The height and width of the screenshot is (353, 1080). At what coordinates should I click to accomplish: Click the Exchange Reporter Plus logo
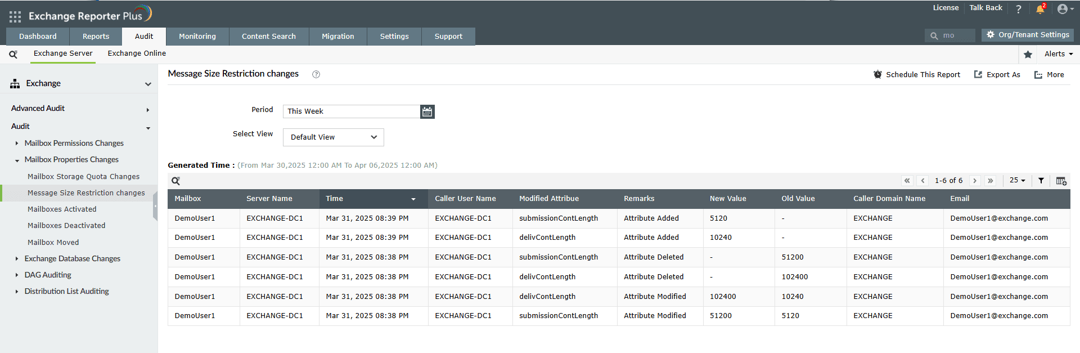[x=90, y=15]
